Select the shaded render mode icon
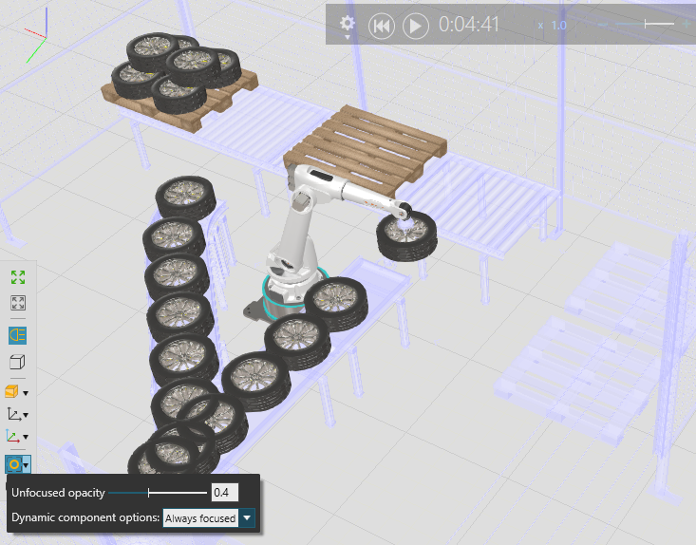This screenshot has width=696, height=545. pyautogui.click(x=11, y=391)
